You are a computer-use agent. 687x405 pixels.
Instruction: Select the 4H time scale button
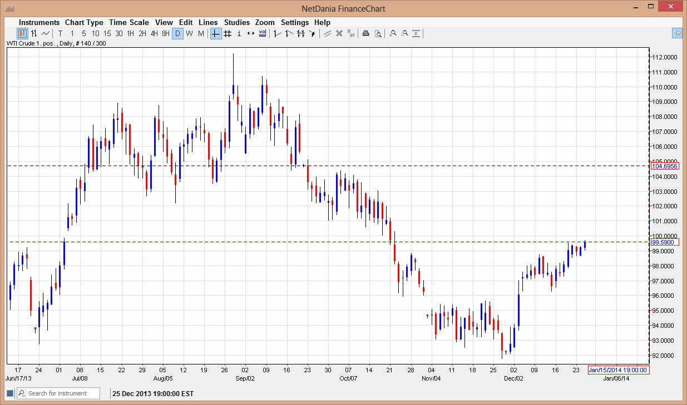tap(154, 33)
